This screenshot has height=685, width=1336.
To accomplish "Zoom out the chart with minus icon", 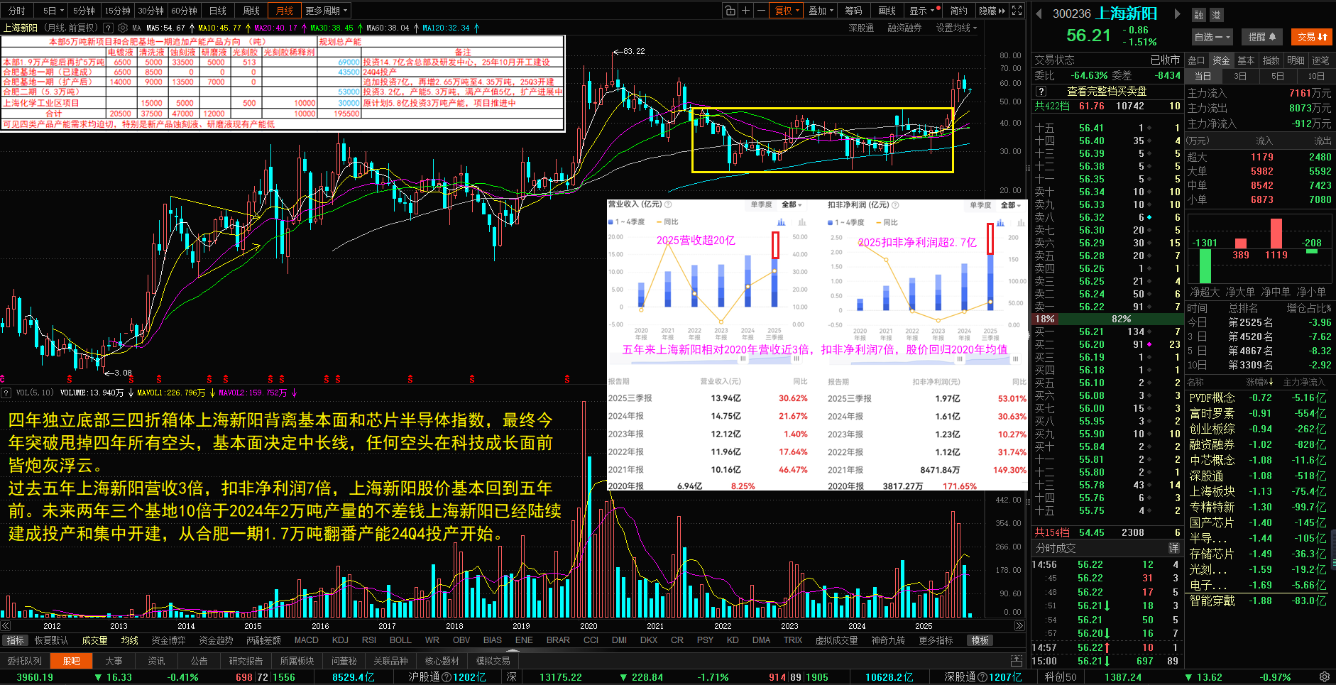I will [761, 11].
